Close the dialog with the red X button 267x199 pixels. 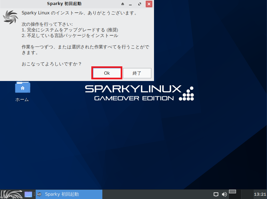(x=149, y=4)
